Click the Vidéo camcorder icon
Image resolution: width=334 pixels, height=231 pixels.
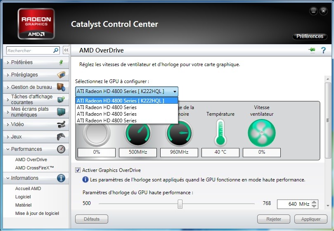click(61, 124)
